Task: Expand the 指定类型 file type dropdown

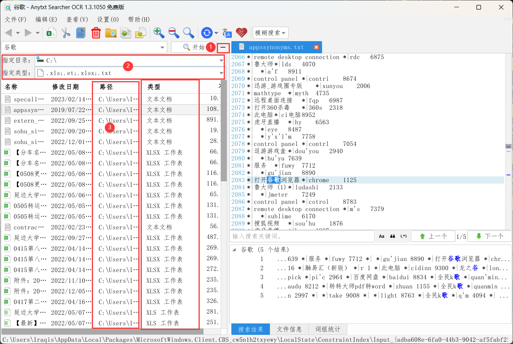Action: [221, 73]
